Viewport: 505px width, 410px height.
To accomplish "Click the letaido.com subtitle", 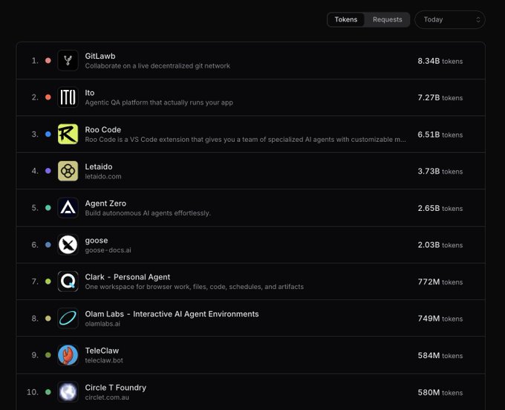I will tap(103, 177).
